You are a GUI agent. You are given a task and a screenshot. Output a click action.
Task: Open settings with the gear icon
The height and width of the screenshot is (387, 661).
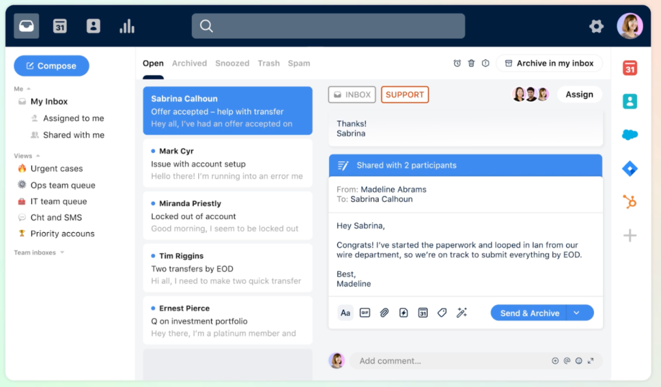tap(596, 26)
